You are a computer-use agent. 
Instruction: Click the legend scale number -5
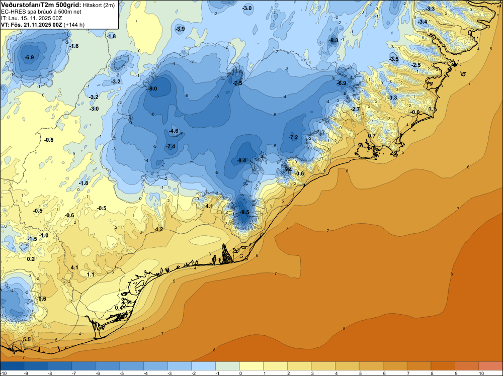point(122,373)
